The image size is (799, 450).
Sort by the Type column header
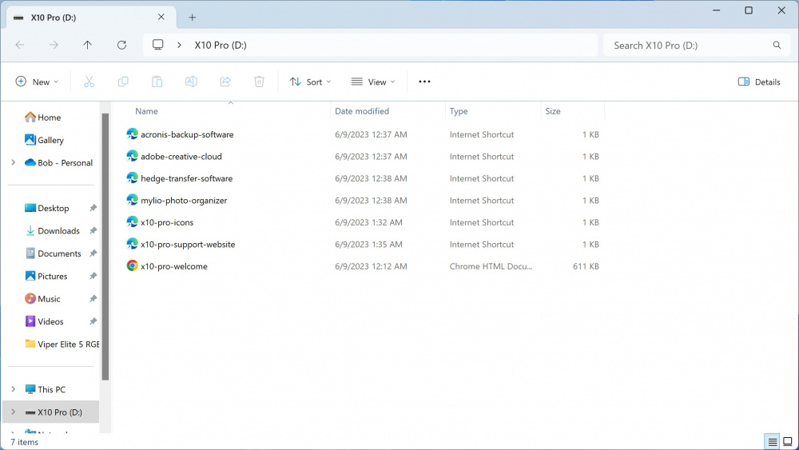(x=459, y=111)
